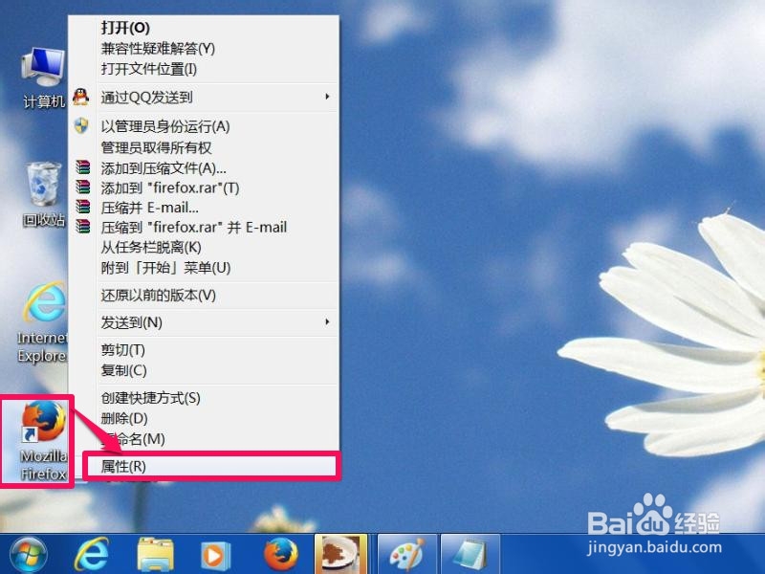765x574 pixels.
Task: Open Windows Media Player from taskbar
Action: click(215, 556)
